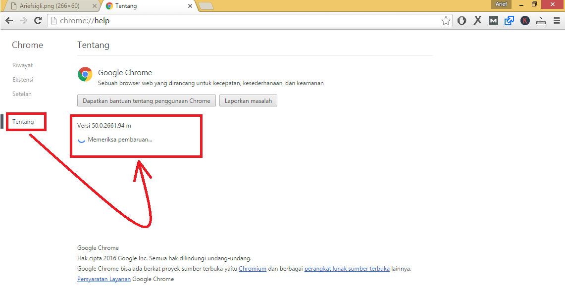The width and height of the screenshot is (565, 287).
Task: Click the page icon in address bar
Action: pyautogui.click(x=53, y=21)
